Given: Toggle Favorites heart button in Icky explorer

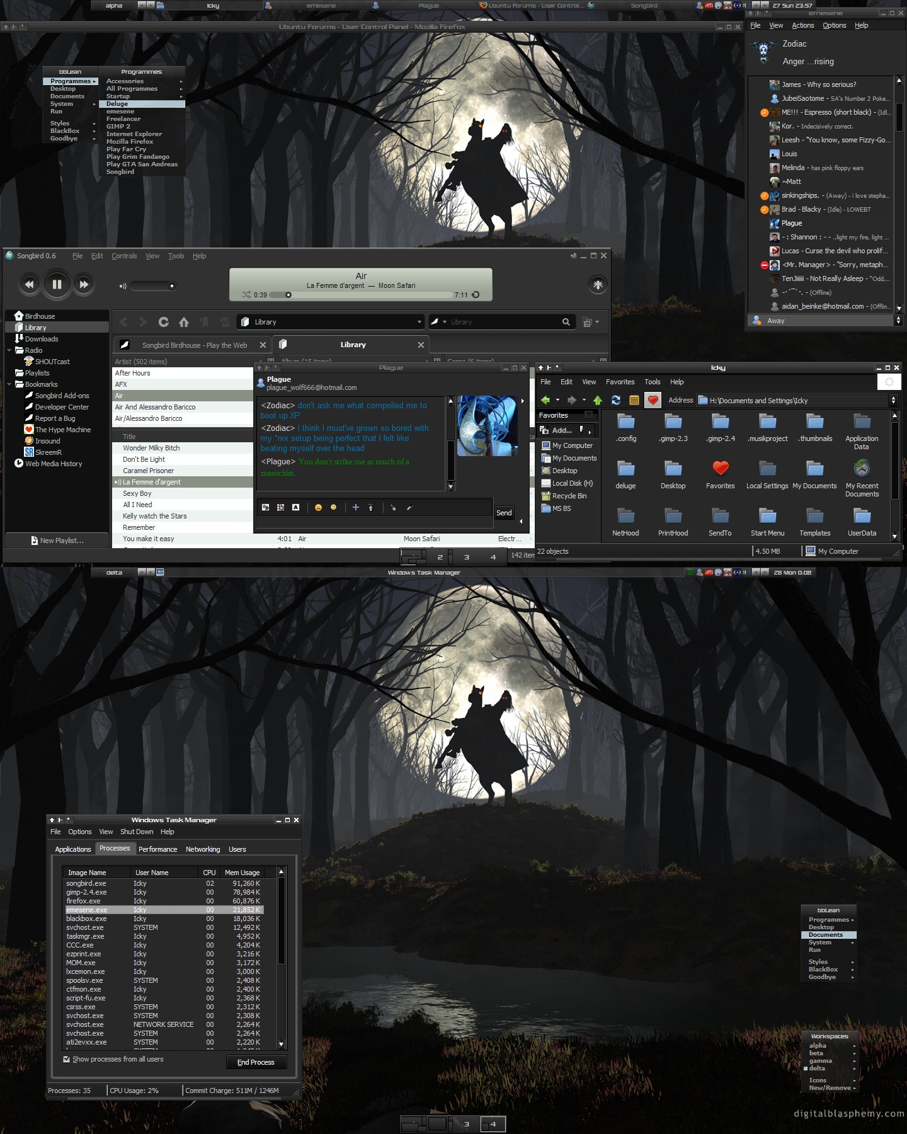Looking at the screenshot, I should [x=653, y=400].
